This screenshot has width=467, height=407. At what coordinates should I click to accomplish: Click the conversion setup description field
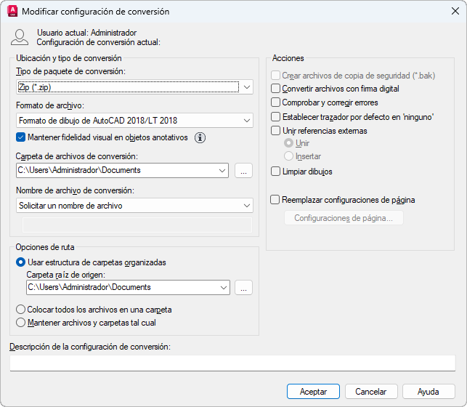(232, 363)
